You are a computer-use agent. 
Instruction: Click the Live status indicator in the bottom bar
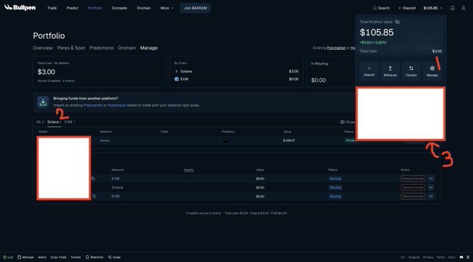point(8,257)
